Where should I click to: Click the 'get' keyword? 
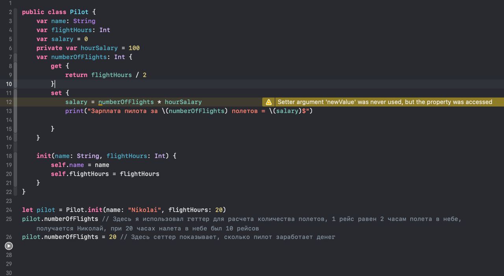(x=56, y=66)
